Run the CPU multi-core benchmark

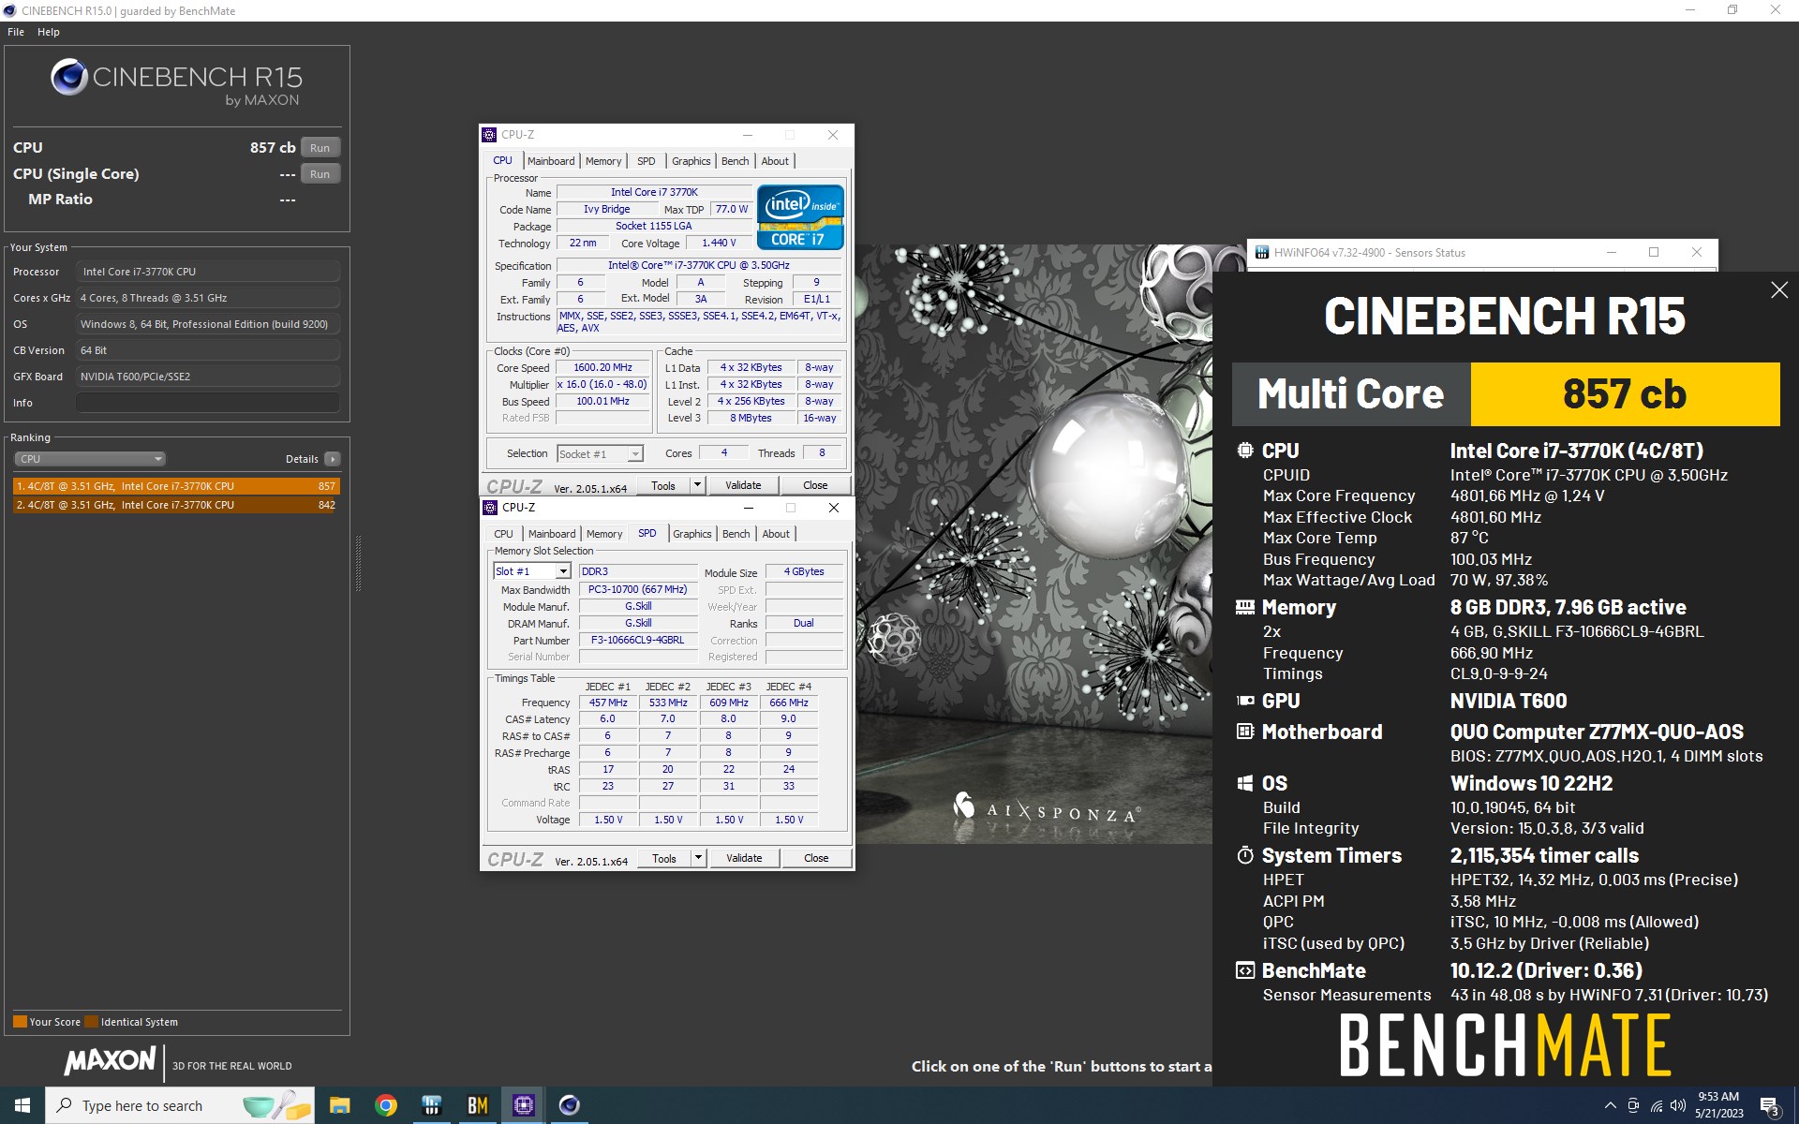pos(320,148)
